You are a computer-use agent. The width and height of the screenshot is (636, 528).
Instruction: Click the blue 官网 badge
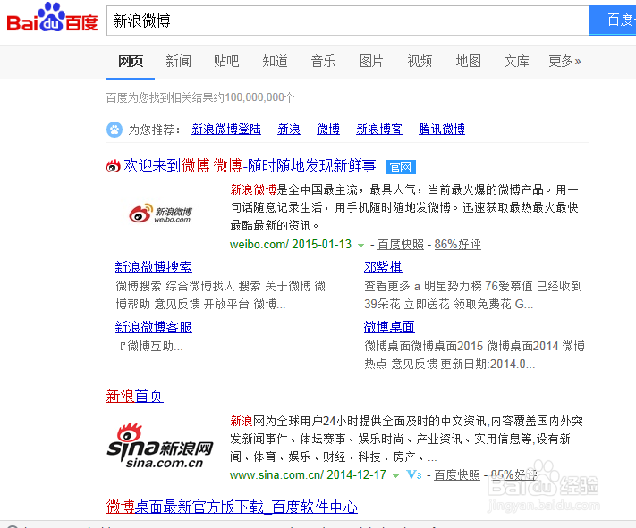tap(401, 167)
